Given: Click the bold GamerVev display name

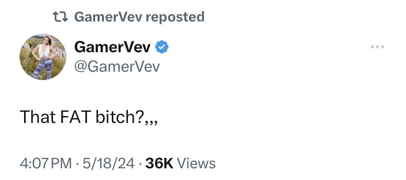Looking at the screenshot, I should 112,47.
